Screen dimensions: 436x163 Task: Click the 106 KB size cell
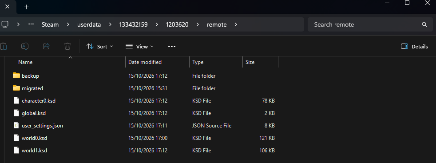tap(267, 151)
